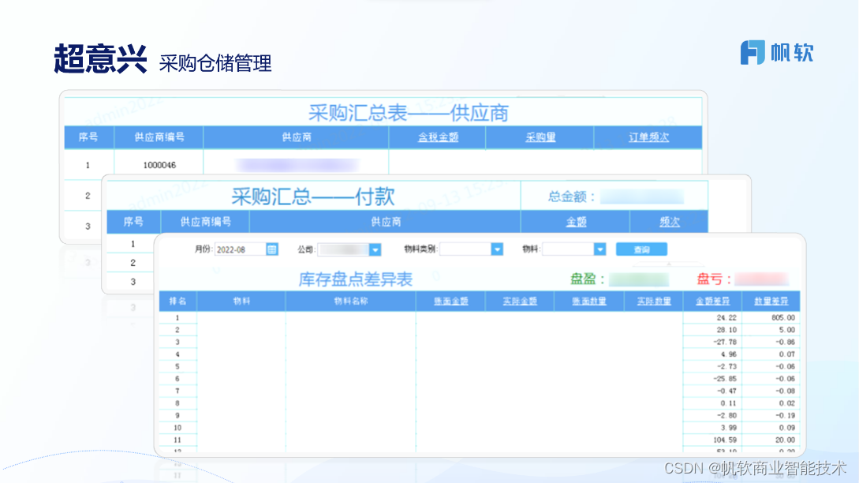Viewport: 859px width, 483px height.
Task: Select value -25.85 in 金额差异 column
Action: point(725,379)
